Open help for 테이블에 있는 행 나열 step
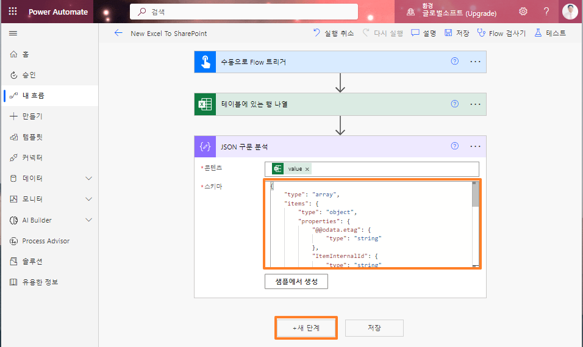The width and height of the screenshot is (583, 347). tap(455, 104)
